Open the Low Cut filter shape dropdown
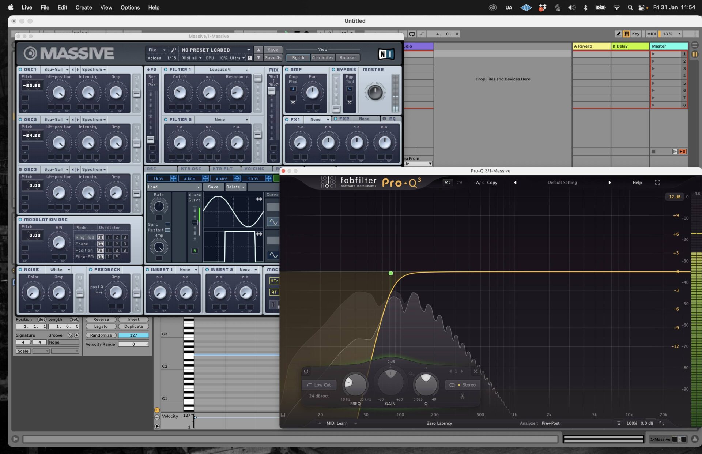 point(319,385)
